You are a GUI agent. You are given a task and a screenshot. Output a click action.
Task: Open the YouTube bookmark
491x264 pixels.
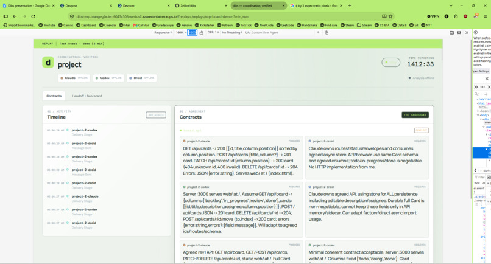click(47, 25)
